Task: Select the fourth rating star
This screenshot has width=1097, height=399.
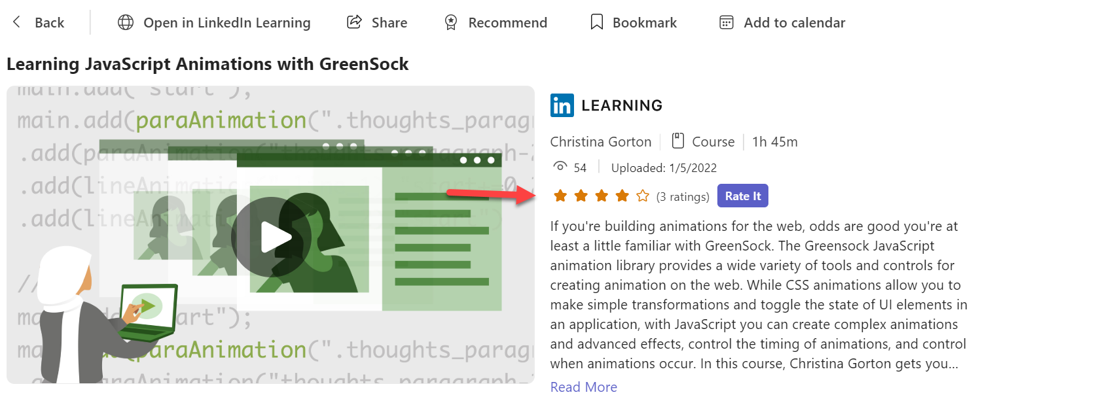Action: (622, 196)
